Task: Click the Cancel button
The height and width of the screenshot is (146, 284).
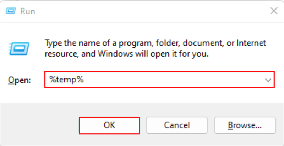Action: coord(177,125)
